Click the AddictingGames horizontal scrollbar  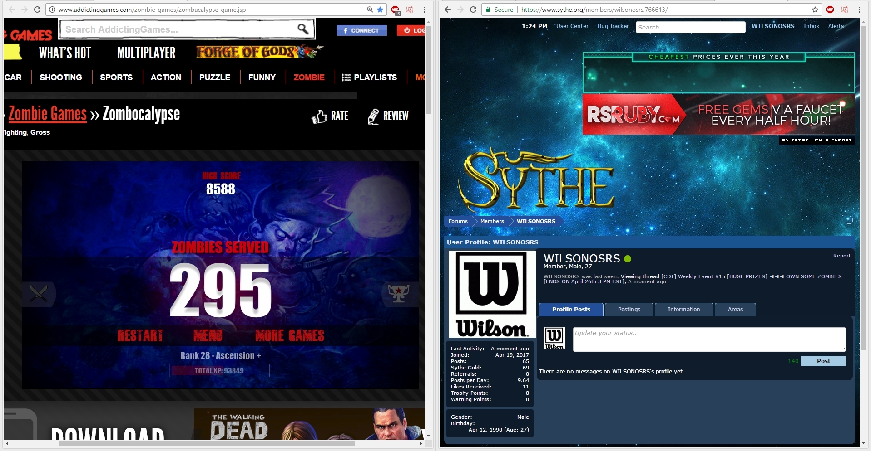point(207,443)
